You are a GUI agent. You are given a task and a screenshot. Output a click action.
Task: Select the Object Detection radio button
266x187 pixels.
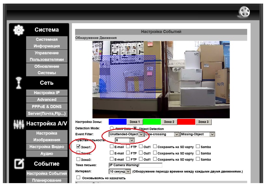[135, 128]
